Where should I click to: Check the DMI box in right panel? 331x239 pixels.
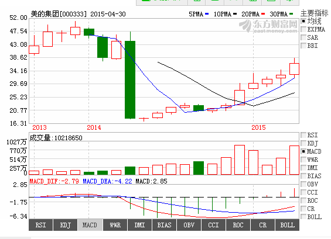pos(303,168)
